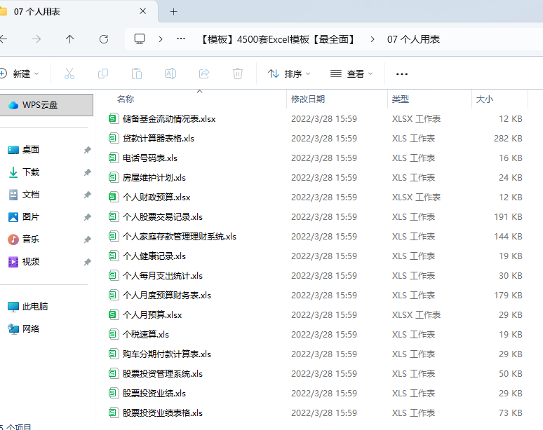543x430 pixels.
Task: Click the Copy icon in toolbar
Action: coord(103,74)
